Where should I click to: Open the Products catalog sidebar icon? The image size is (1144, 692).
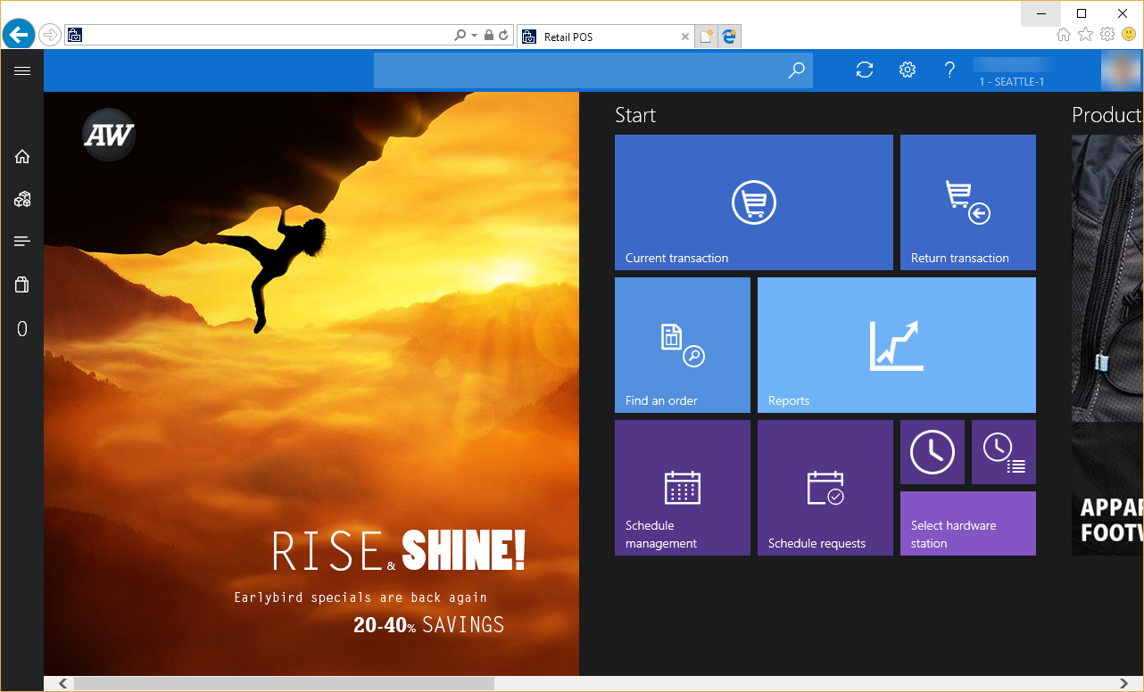[22, 199]
